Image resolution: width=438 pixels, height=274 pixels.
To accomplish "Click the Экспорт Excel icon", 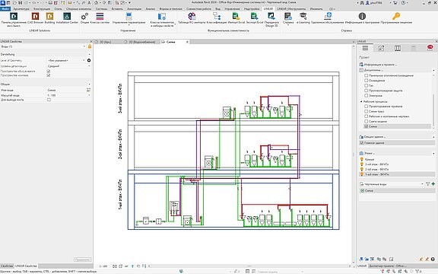I will (x=255, y=17).
